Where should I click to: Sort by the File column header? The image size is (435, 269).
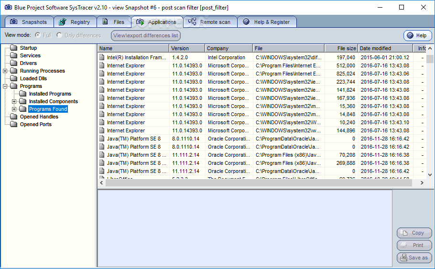[x=289, y=48]
